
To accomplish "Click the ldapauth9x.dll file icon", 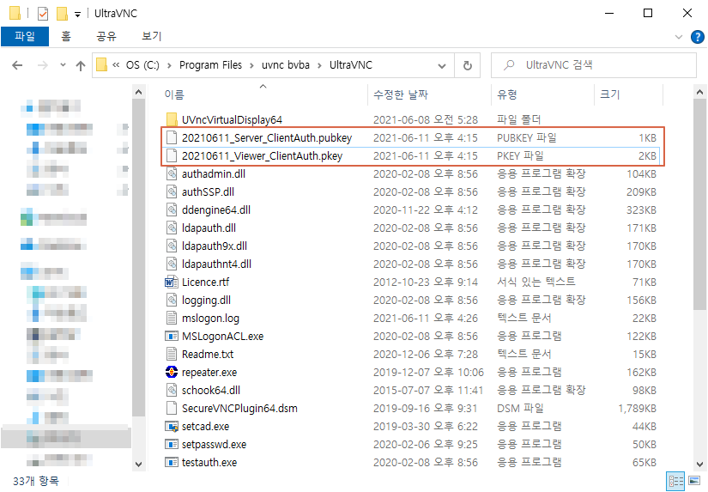I will point(172,246).
